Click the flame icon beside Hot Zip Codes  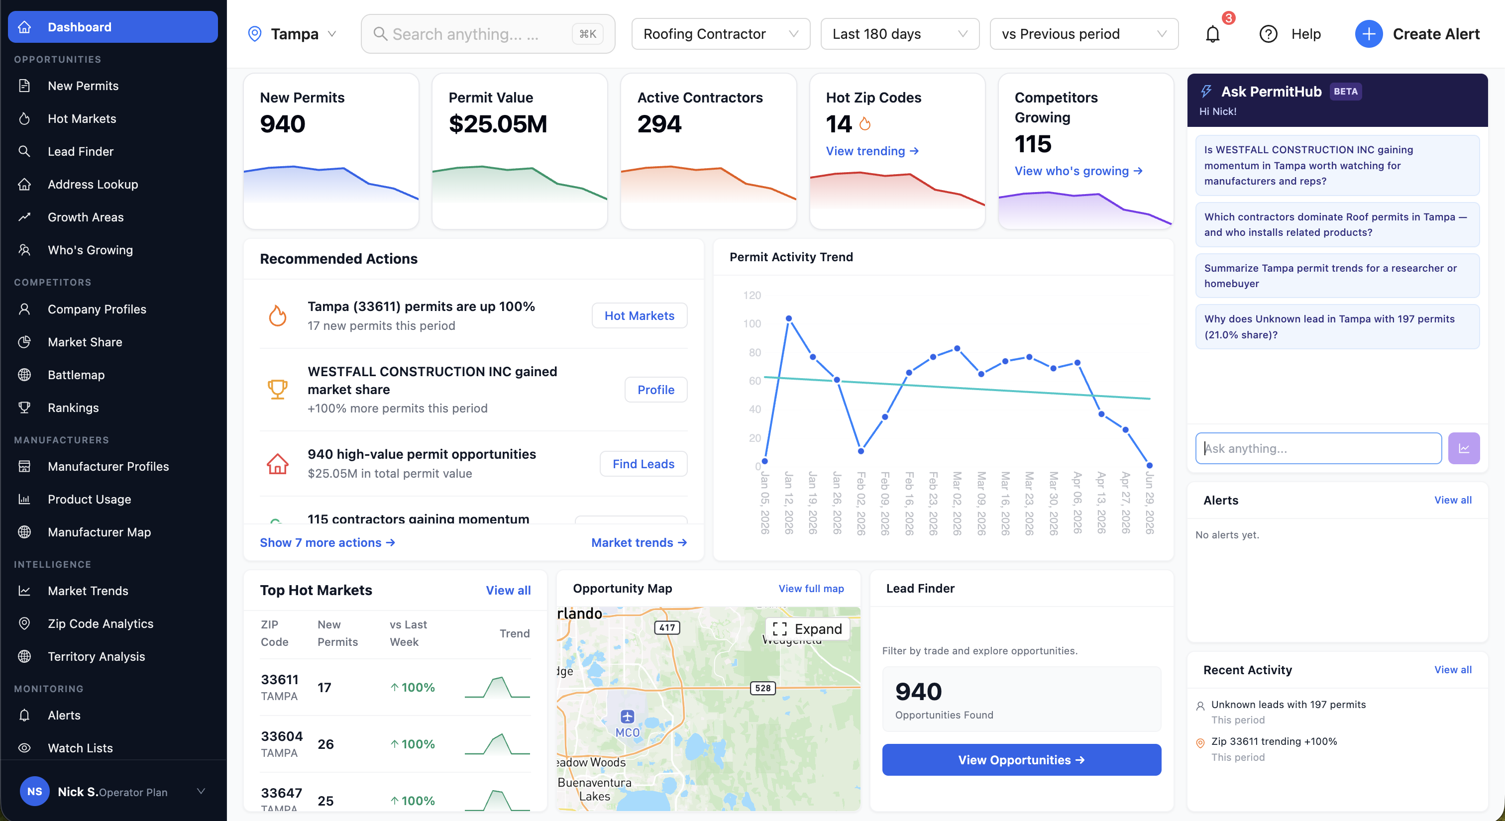(x=864, y=124)
